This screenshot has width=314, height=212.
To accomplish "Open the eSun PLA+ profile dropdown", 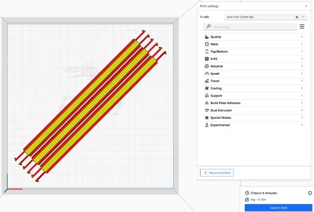I will point(265,17).
